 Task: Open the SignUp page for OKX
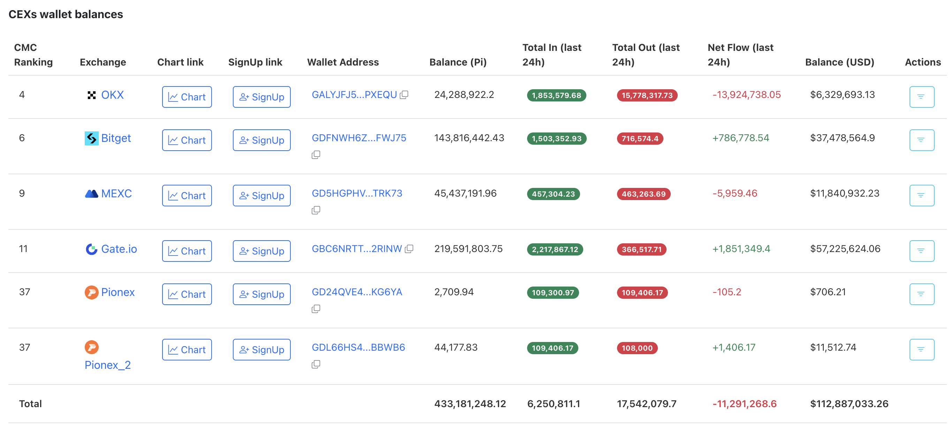point(261,97)
